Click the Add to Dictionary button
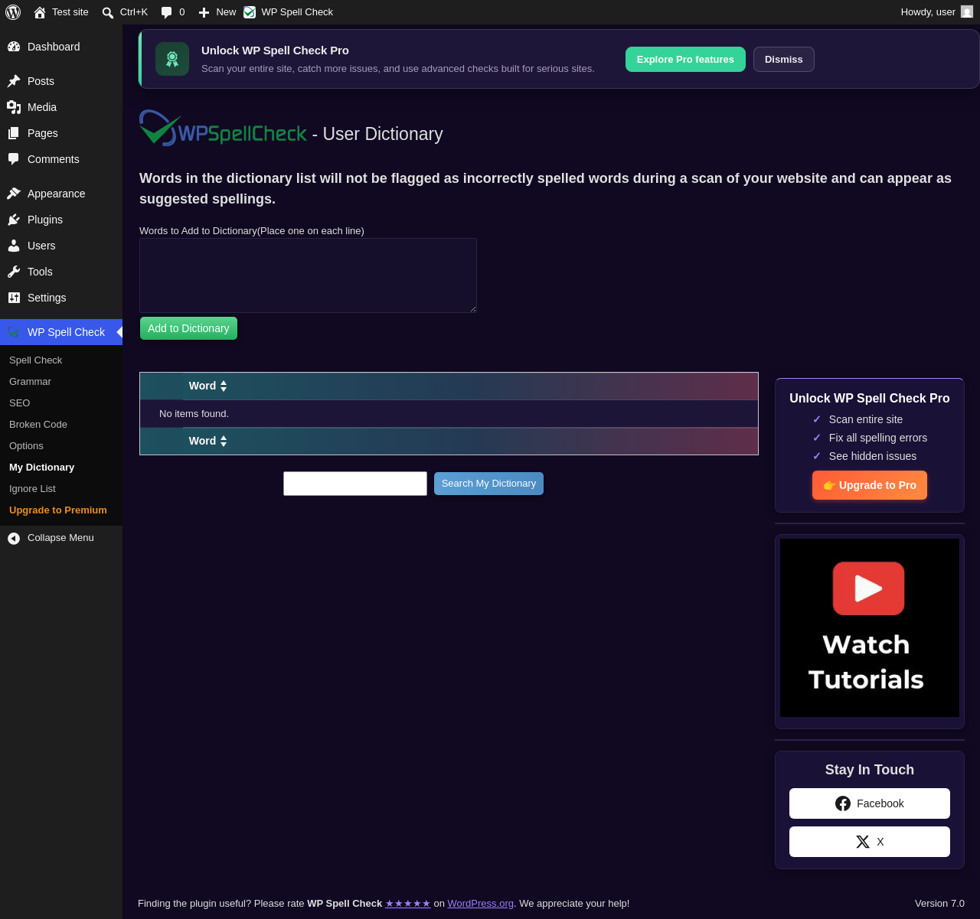The image size is (980, 919). pos(188,328)
